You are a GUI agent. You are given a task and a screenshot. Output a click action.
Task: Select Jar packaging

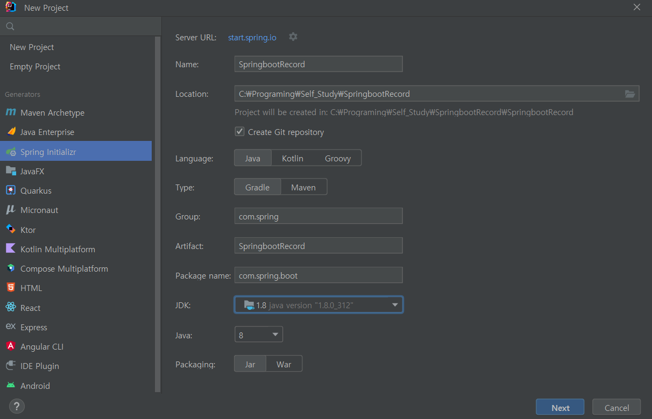click(x=250, y=364)
